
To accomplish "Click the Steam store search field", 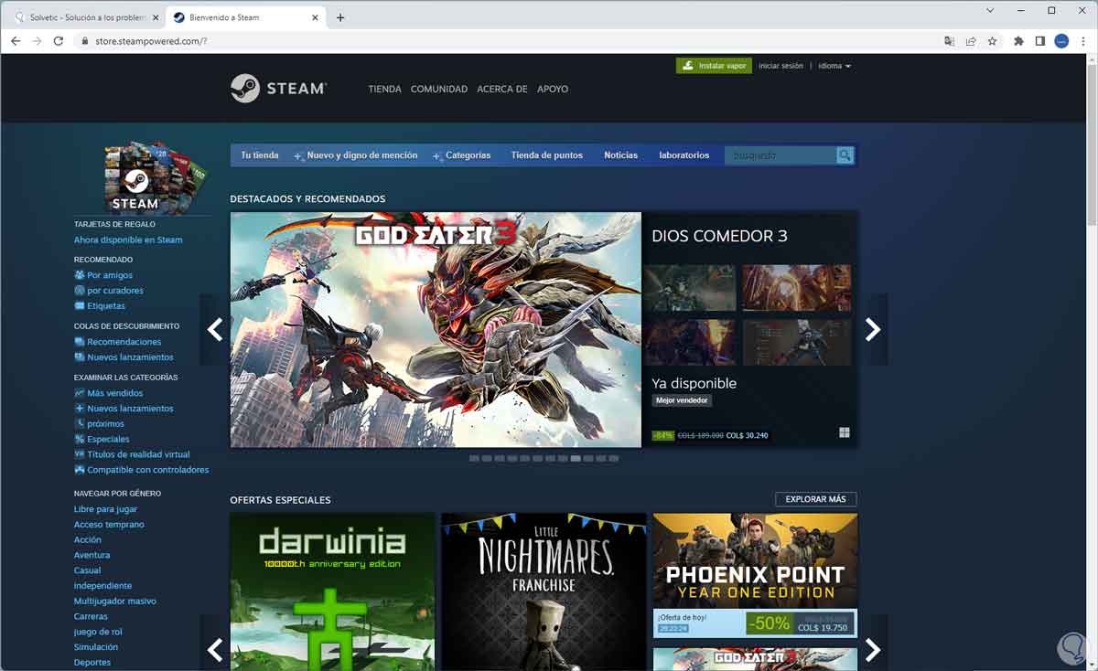I will click(780, 155).
